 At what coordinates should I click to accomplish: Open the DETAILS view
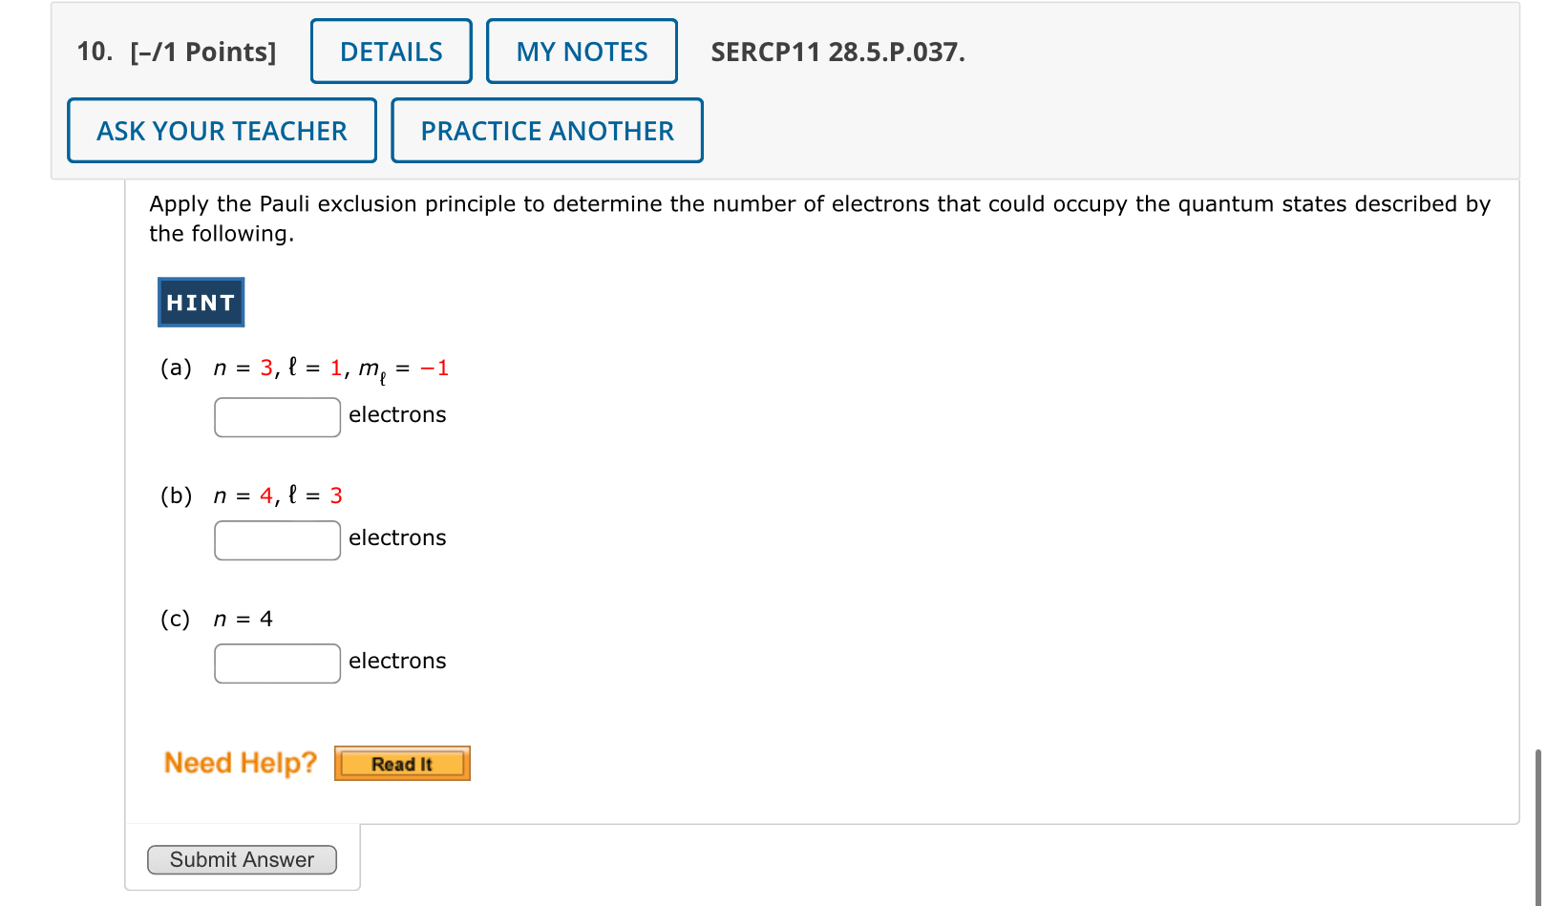pyautogui.click(x=391, y=51)
